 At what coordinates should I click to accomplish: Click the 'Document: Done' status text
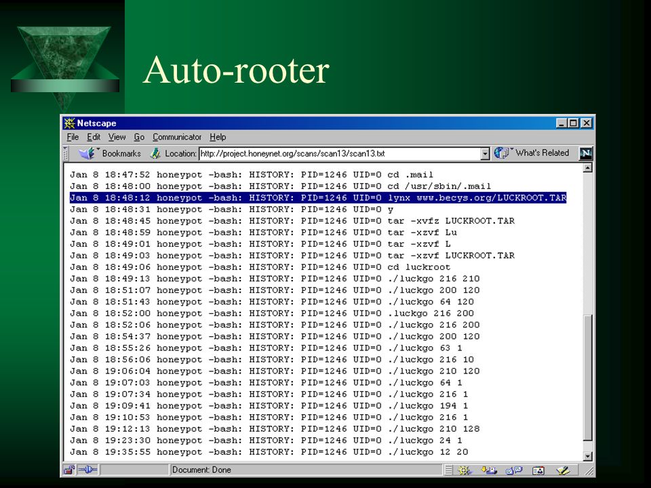pyautogui.click(x=201, y=470)
